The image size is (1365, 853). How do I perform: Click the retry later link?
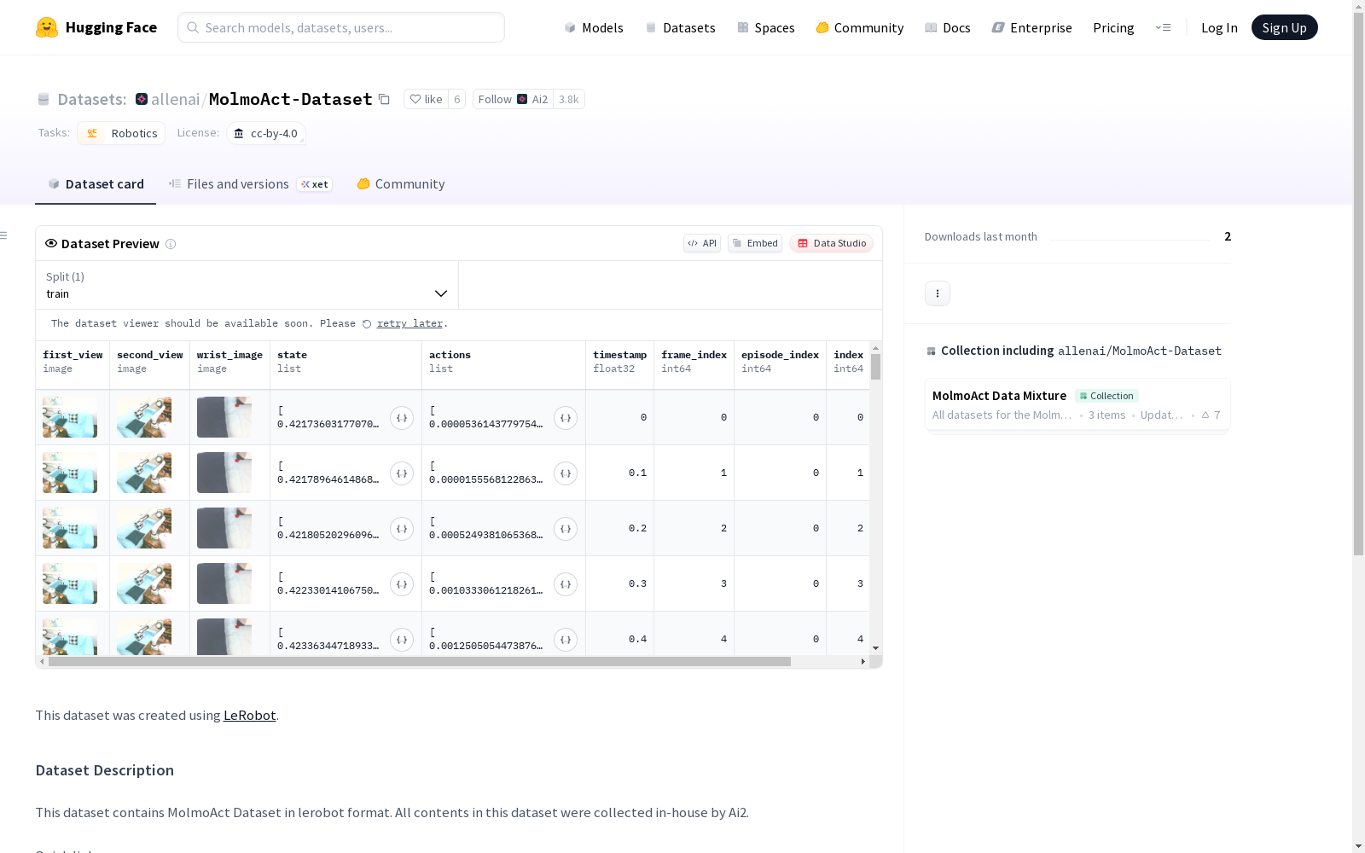pyautogui.click(x=409, y=323)
